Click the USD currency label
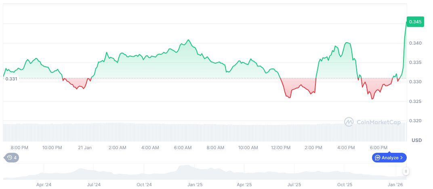 coord(416,140)
